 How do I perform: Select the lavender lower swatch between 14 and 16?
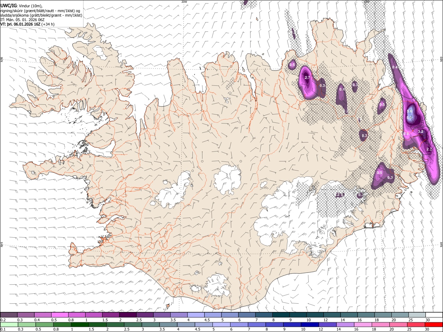click(345, 324)
